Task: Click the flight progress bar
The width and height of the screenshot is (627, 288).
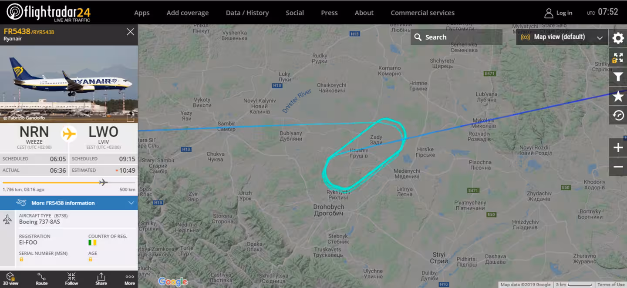Action: coord(69,182)
